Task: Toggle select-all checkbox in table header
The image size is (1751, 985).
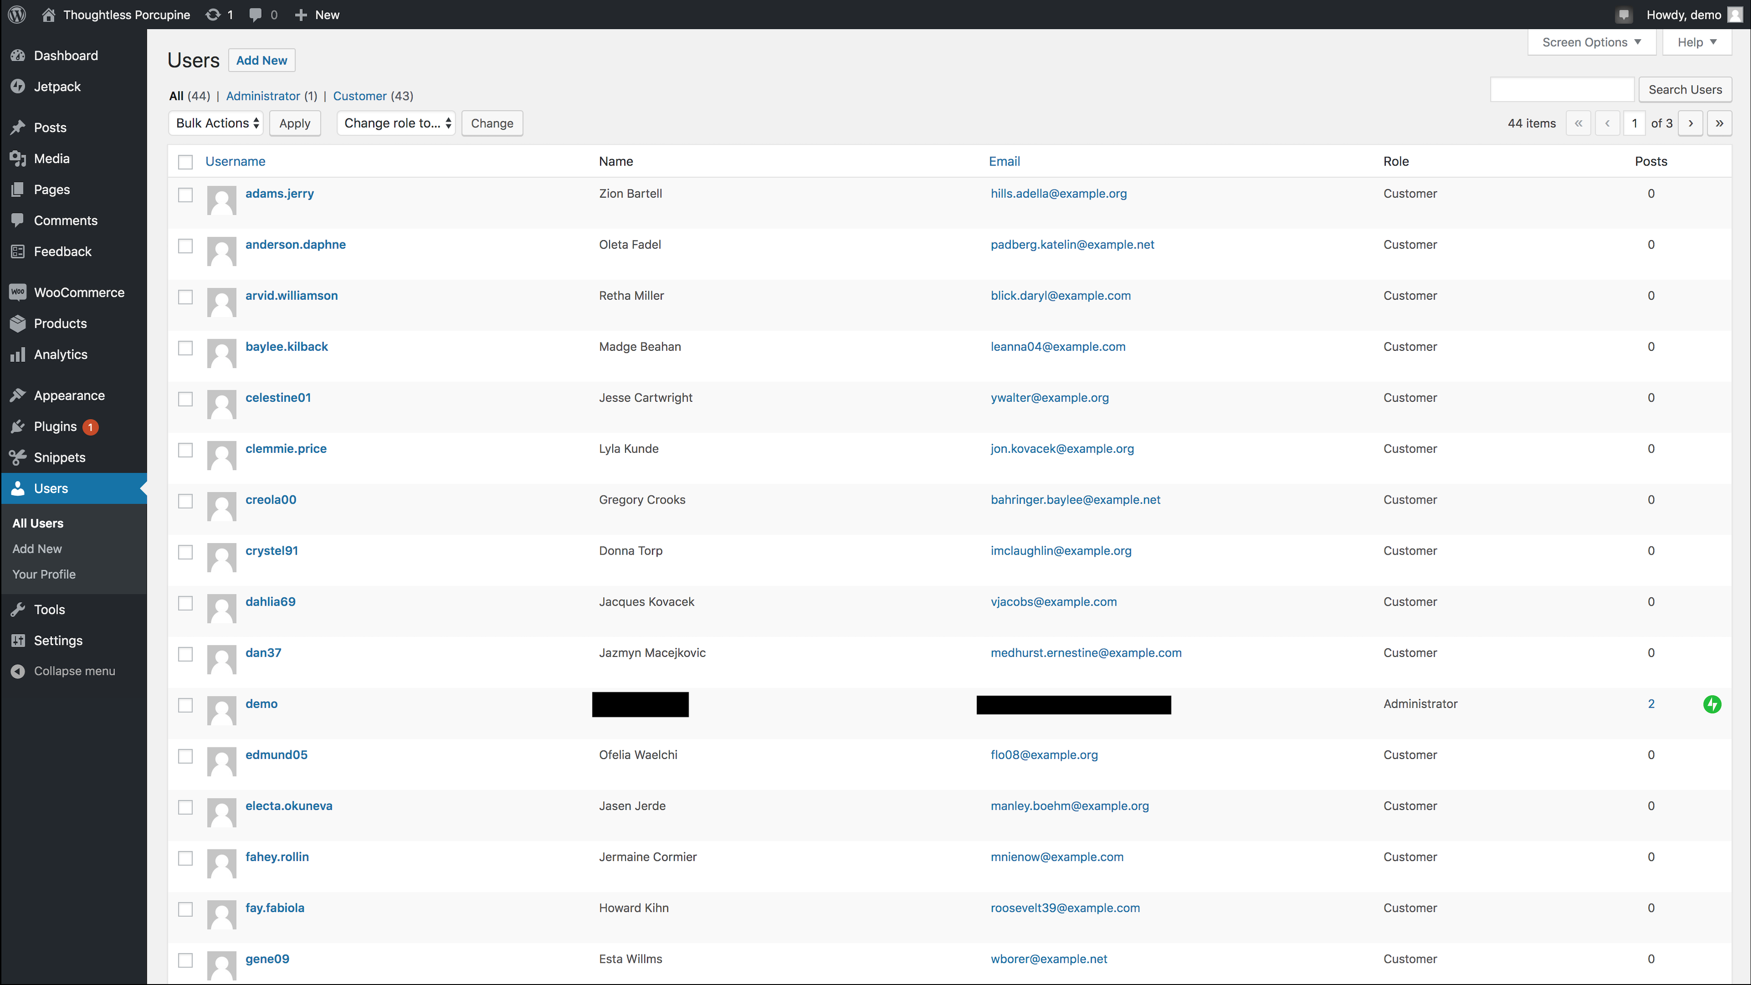Action: 186,162
